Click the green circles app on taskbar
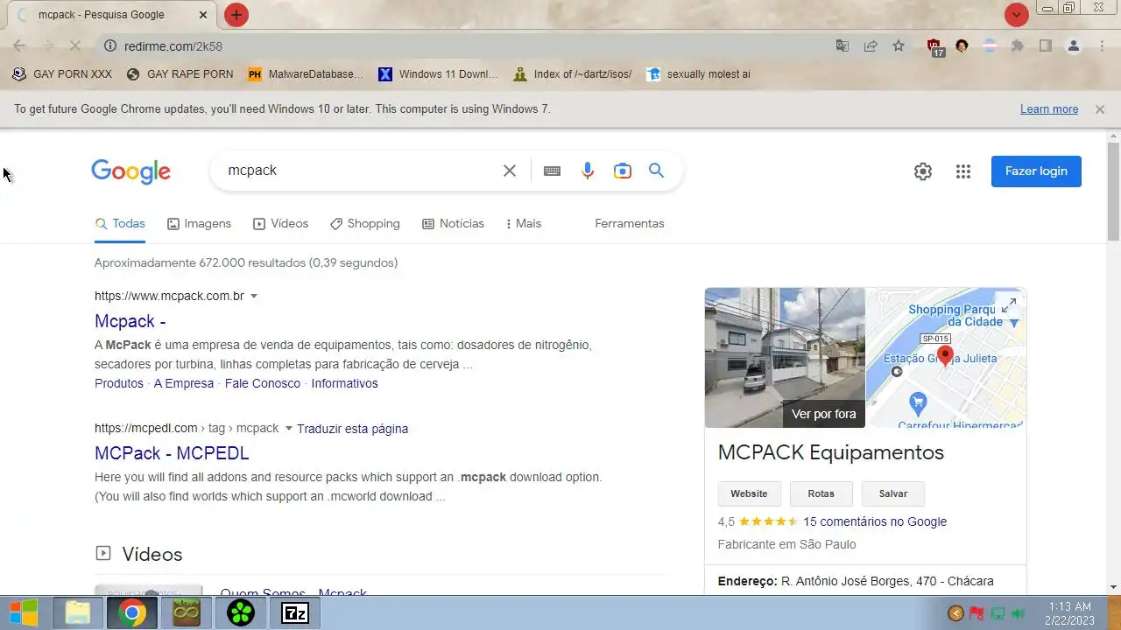This screenshot has width=1121, height=630. (240, 613)
